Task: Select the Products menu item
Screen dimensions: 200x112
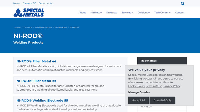Action: 111,13
